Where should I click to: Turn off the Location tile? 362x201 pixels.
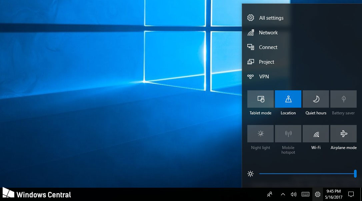288,99
